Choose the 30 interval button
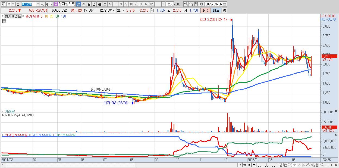Screen dimensions: 339x168 pyautogui.click(x=142, y=4)
